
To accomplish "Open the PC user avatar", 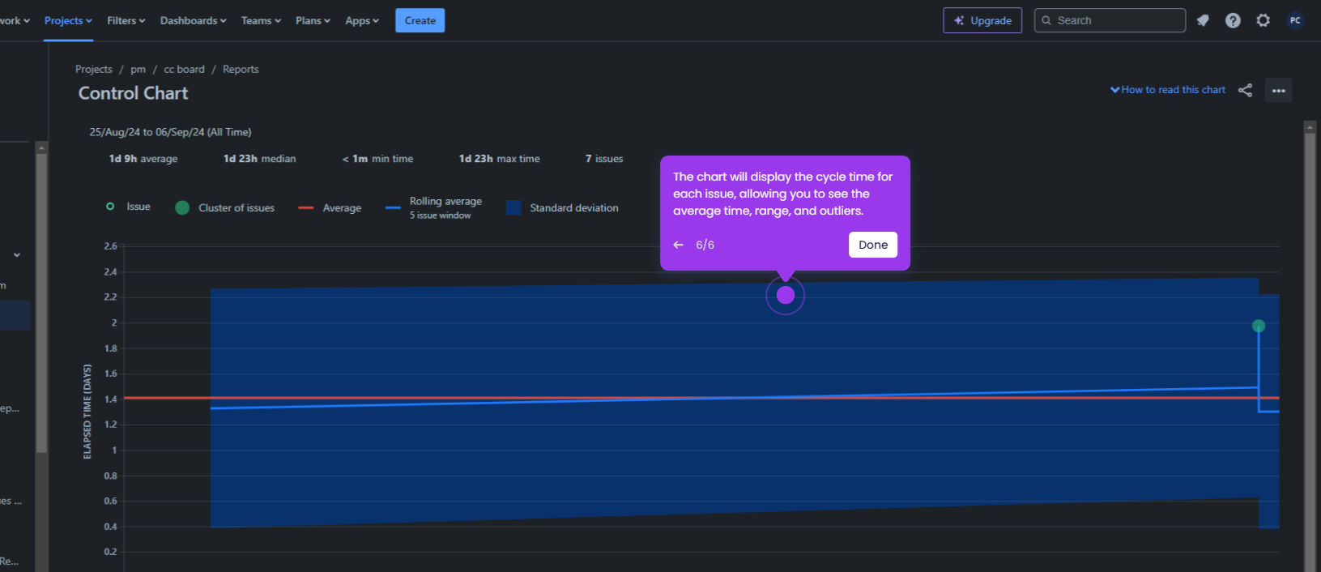I will coord(1295,20).
